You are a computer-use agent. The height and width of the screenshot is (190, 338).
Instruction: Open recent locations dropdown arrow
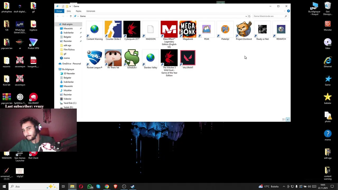tap(67, 16)
